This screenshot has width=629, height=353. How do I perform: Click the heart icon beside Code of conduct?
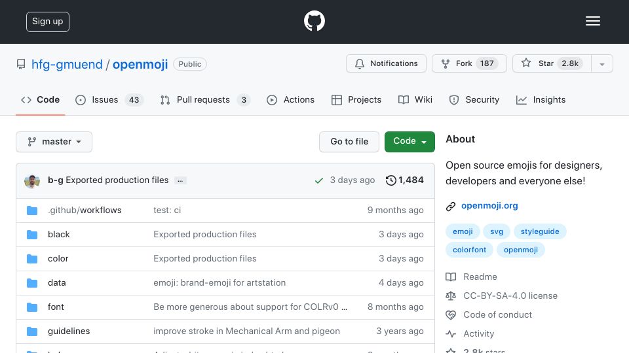pos(451,315)
